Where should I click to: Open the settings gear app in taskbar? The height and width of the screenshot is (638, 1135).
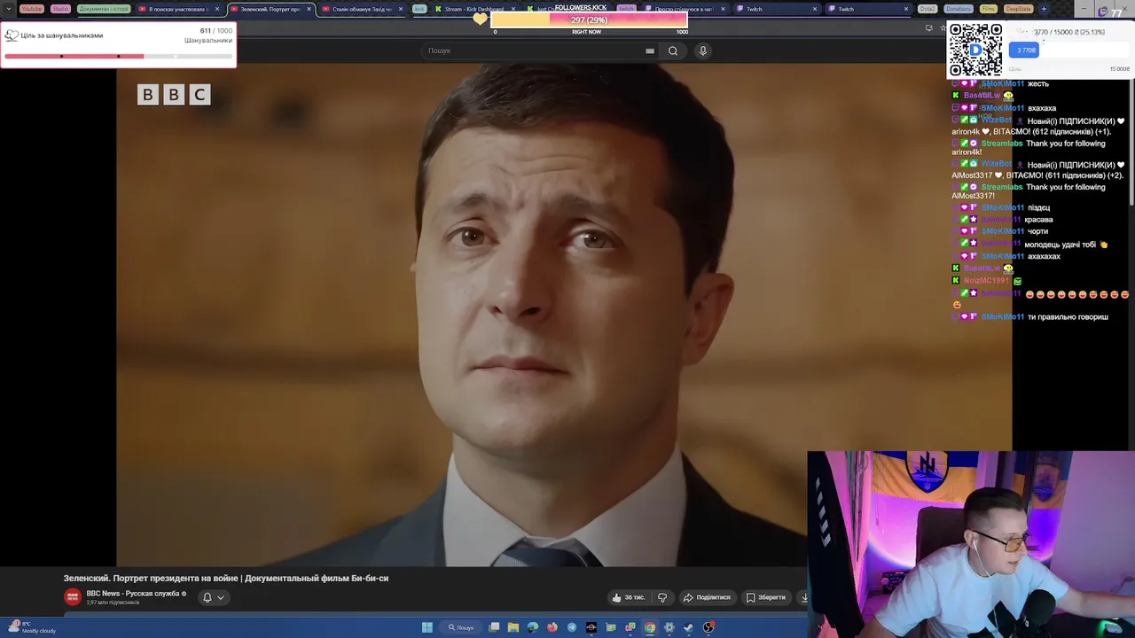[x=669, y=627]
